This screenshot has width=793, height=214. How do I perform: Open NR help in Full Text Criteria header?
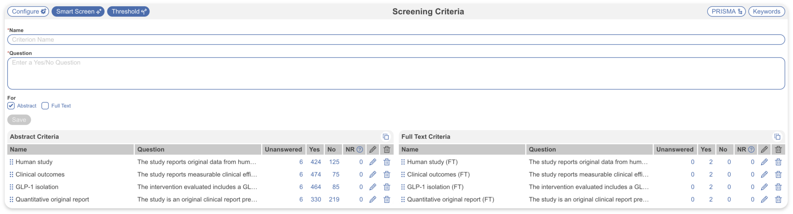pos(751,149)
